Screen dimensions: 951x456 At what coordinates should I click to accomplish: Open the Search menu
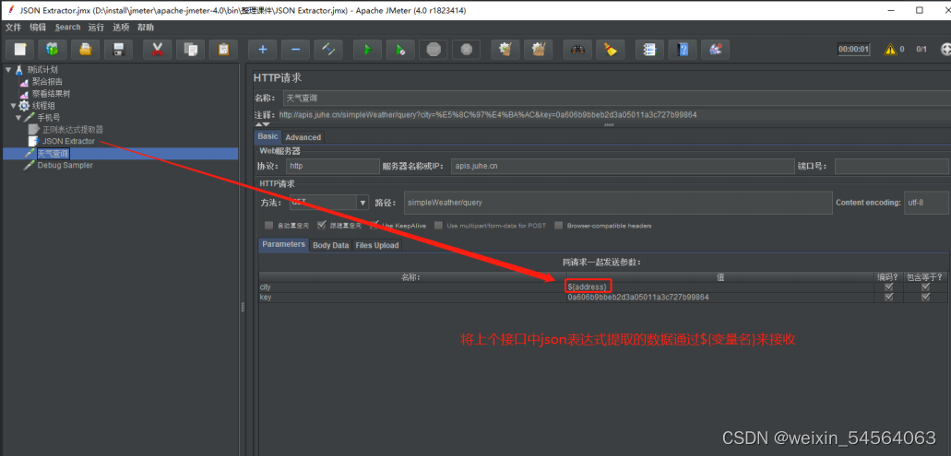67,28
